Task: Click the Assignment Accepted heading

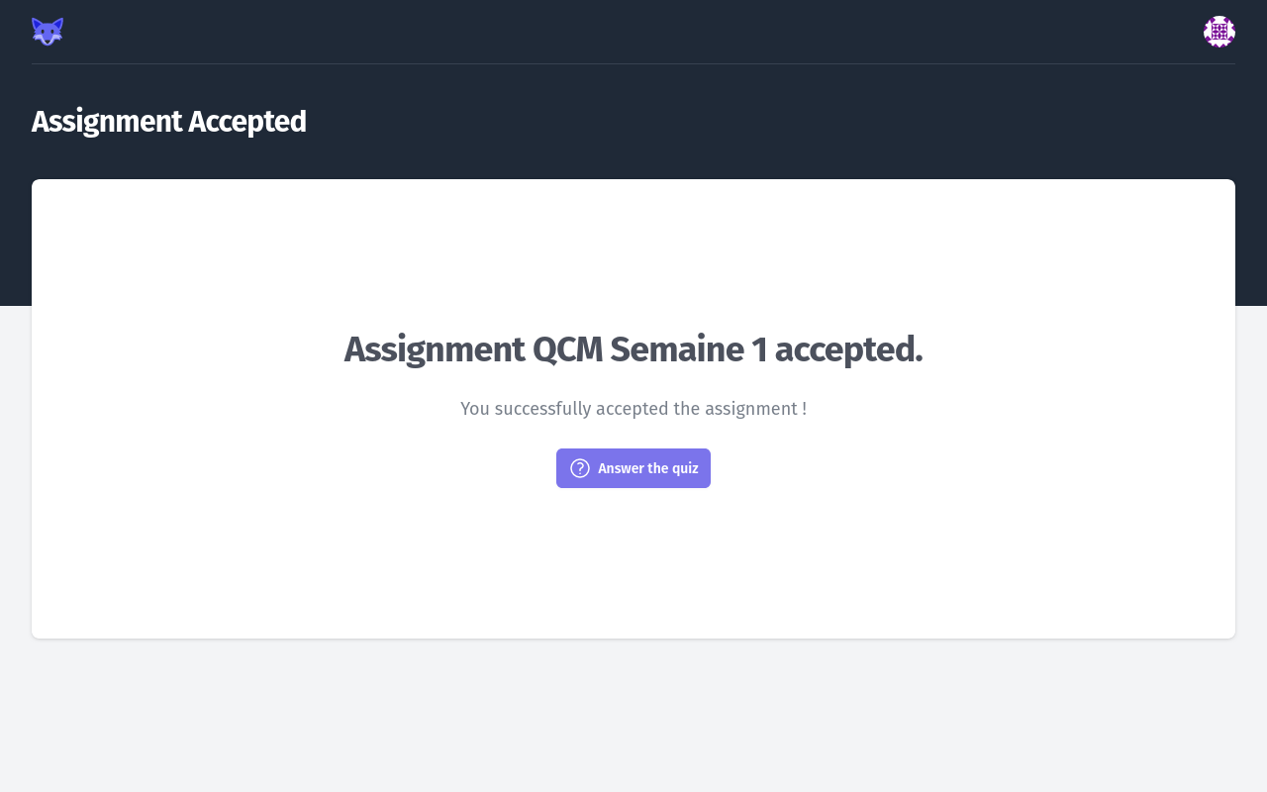Action: coord(168,121)
